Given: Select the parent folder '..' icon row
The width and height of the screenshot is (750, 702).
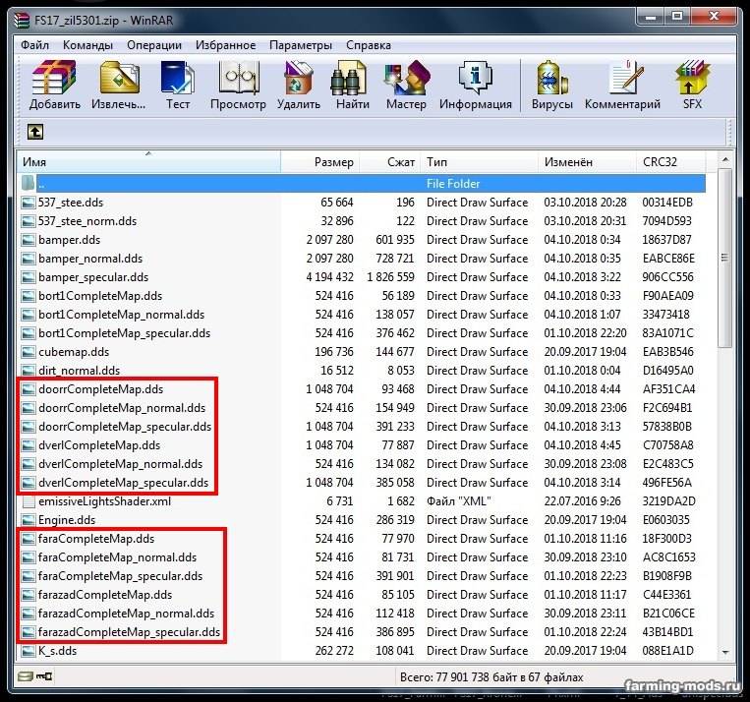Looking at the screenshot, I should point(29,183).
